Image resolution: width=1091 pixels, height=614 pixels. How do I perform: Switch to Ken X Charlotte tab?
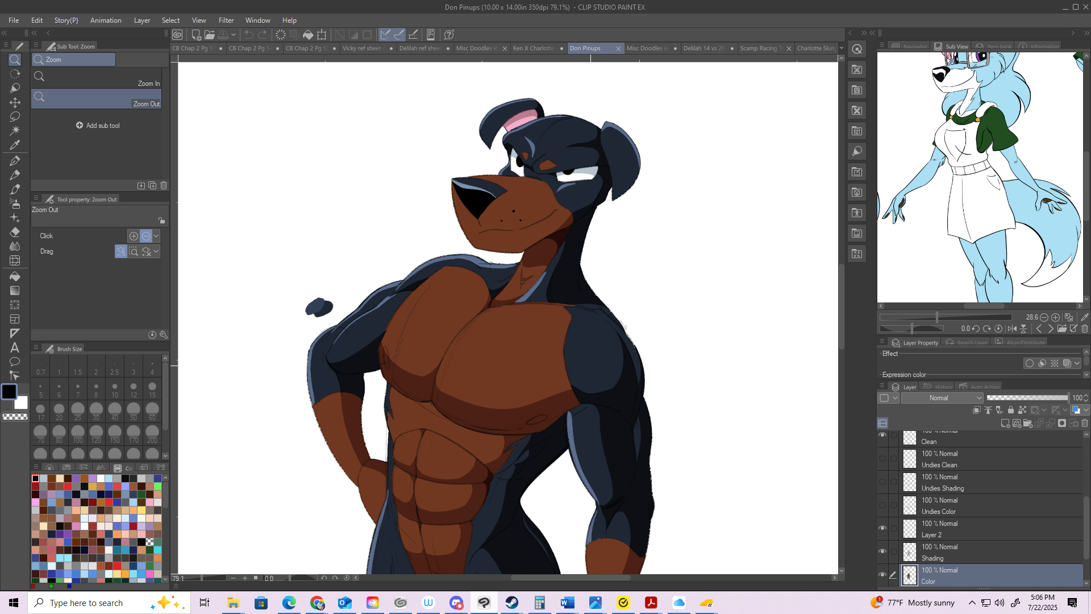534,48
